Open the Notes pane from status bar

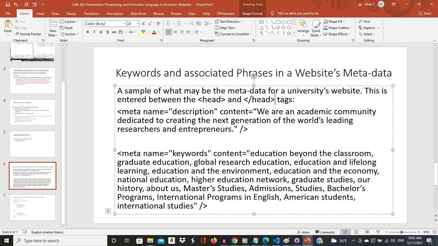303,232
